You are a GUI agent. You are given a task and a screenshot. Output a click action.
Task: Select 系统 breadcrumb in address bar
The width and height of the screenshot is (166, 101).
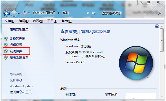pos(66,13)
